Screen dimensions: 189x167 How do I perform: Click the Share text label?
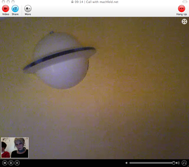point(15,14)
